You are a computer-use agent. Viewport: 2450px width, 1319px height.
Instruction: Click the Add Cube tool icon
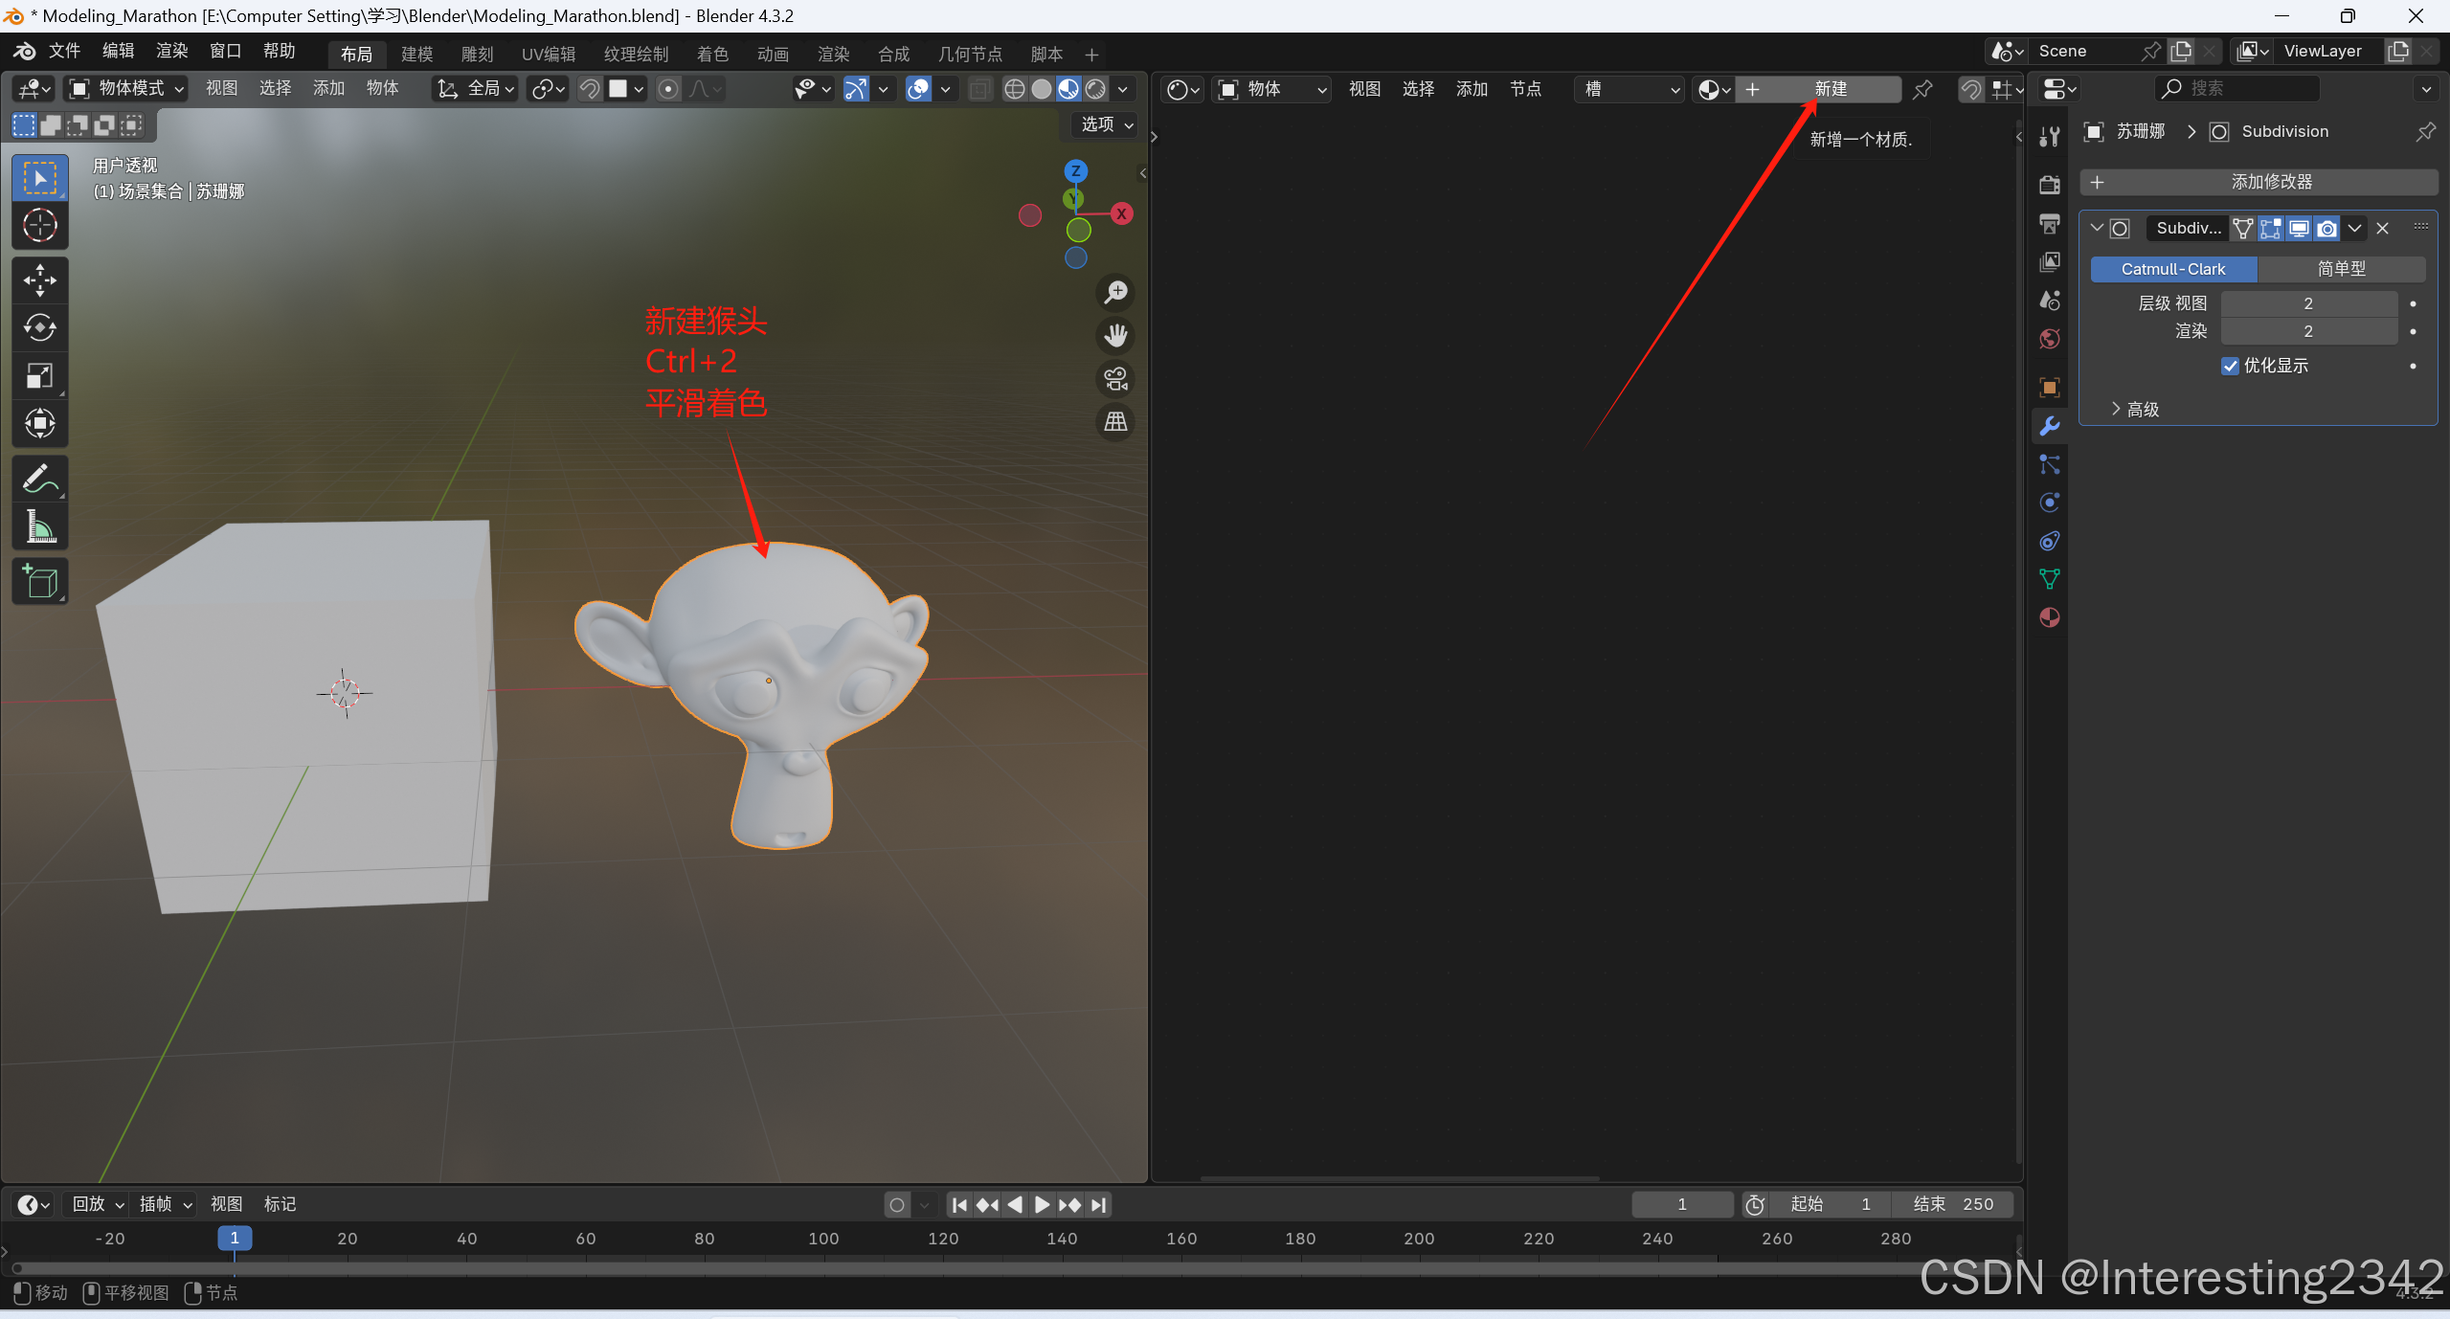(x=39, y=581)
